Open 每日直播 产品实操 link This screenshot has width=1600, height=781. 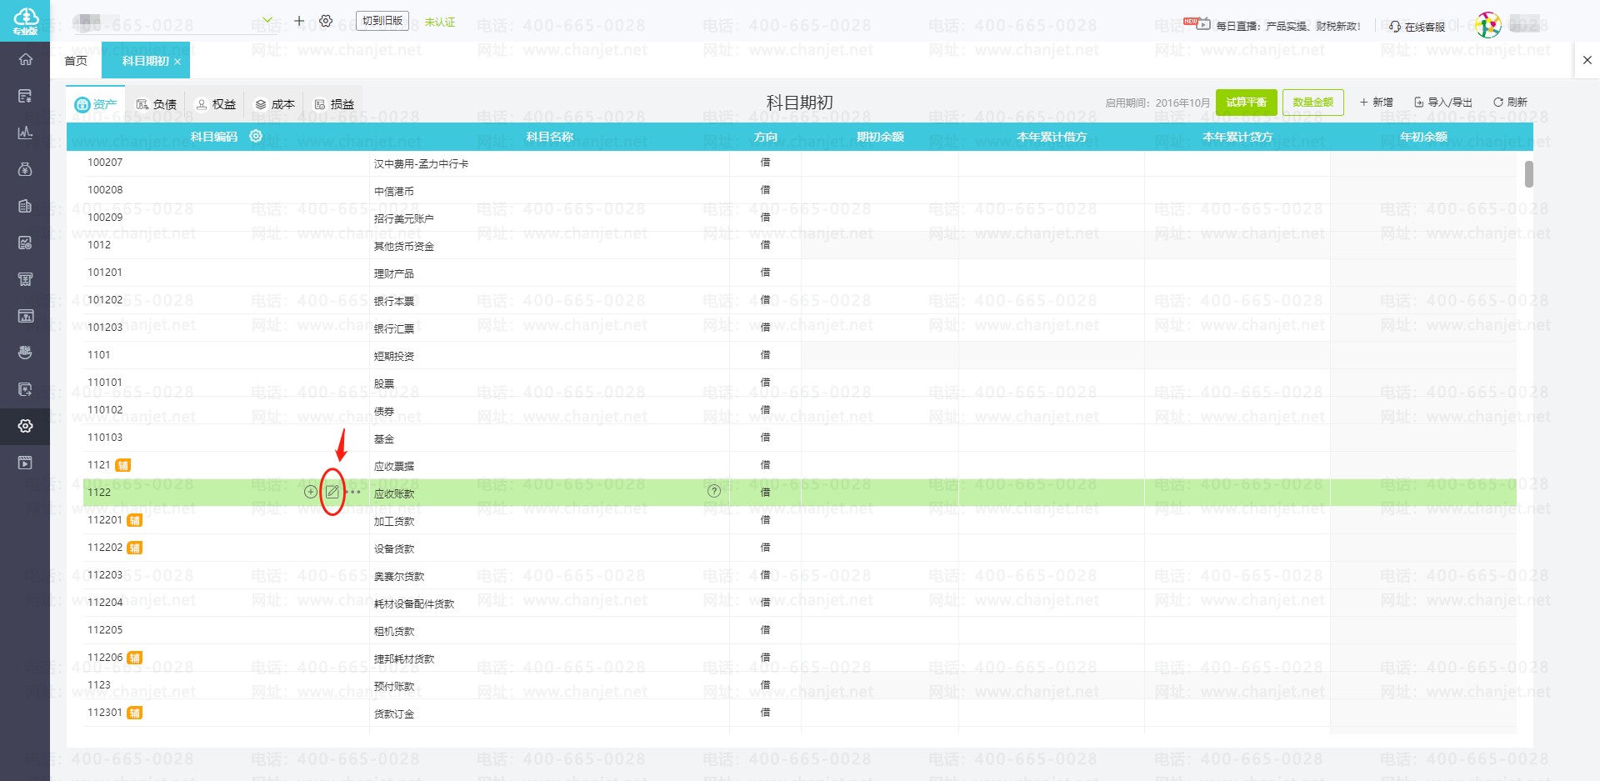1288,26
